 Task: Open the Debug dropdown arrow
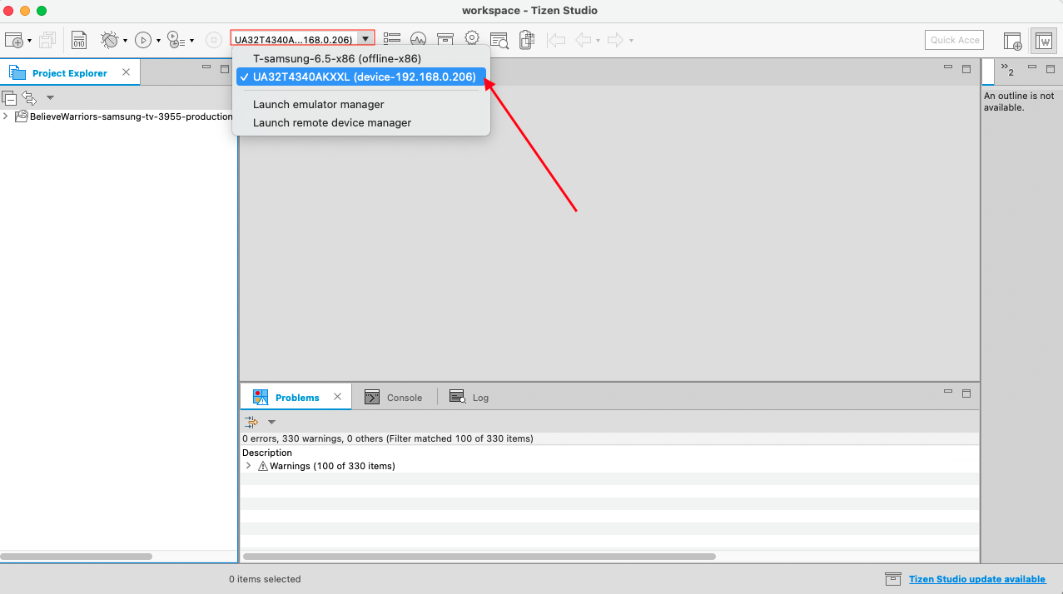[125, 40]
